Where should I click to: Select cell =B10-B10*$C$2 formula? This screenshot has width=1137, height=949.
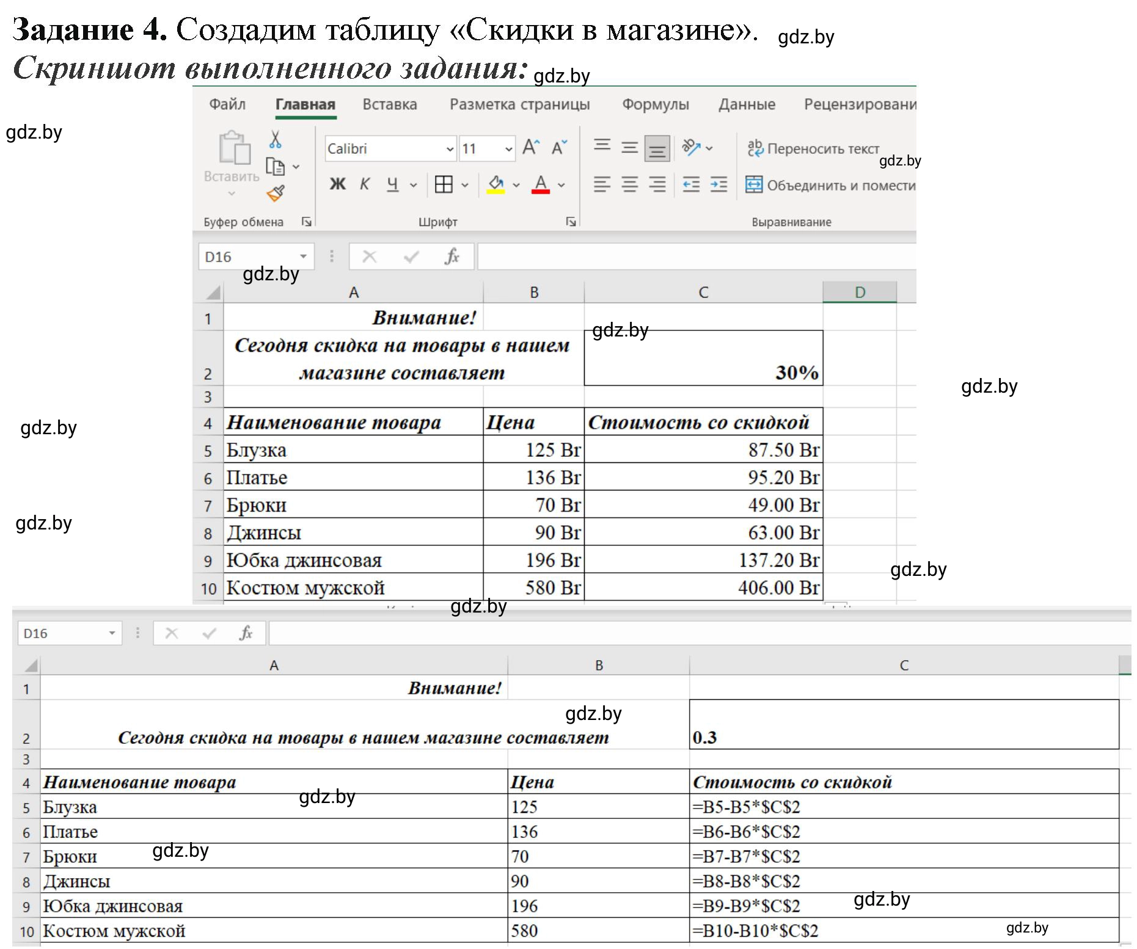pos(904,931)
